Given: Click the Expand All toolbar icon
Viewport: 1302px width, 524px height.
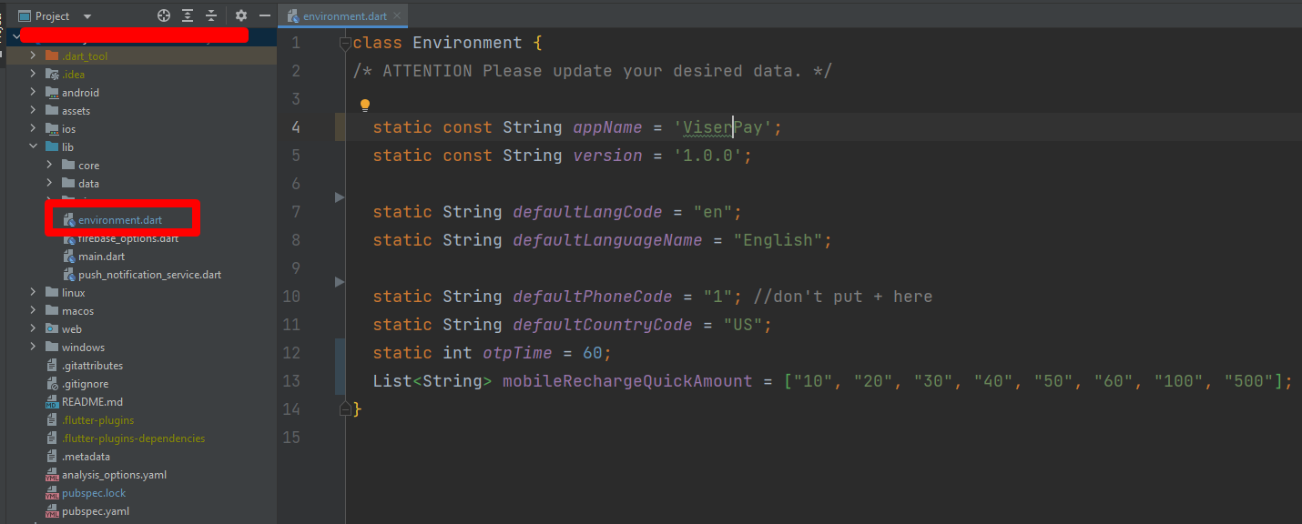Looking at the screenshot, I should point(188,15).
